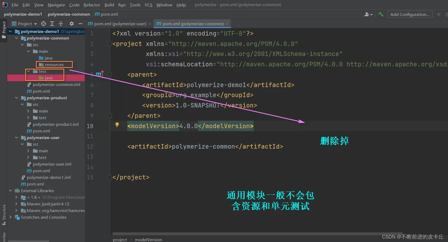Open the Code menu

tap(74, 5)
